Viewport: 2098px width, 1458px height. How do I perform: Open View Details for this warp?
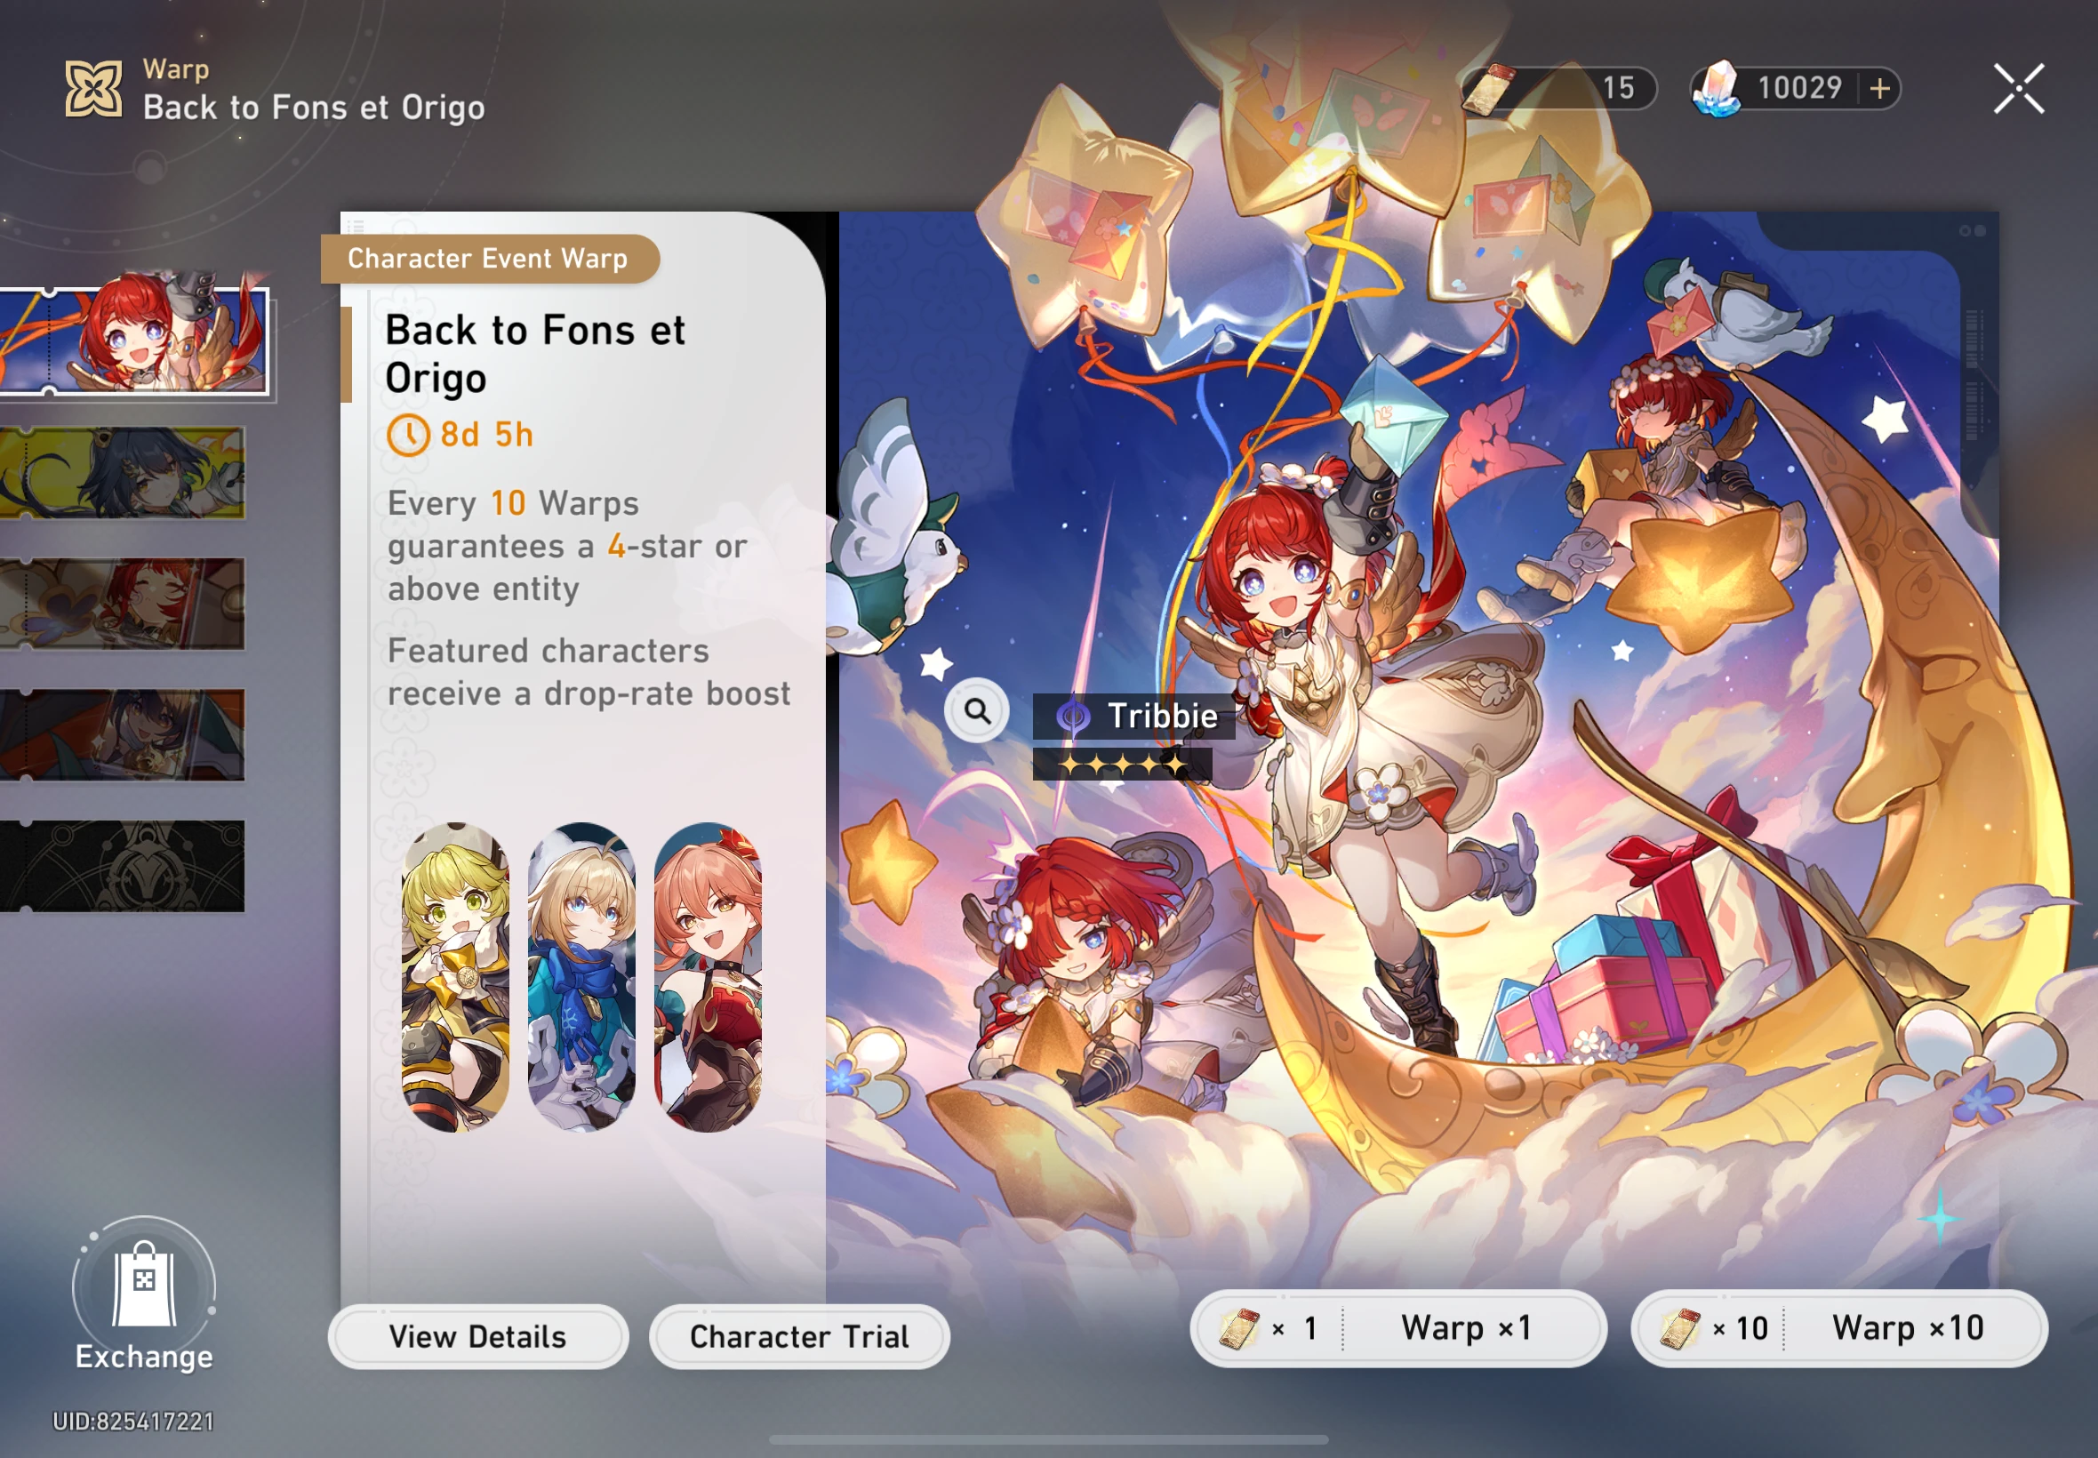(477, 1336)
